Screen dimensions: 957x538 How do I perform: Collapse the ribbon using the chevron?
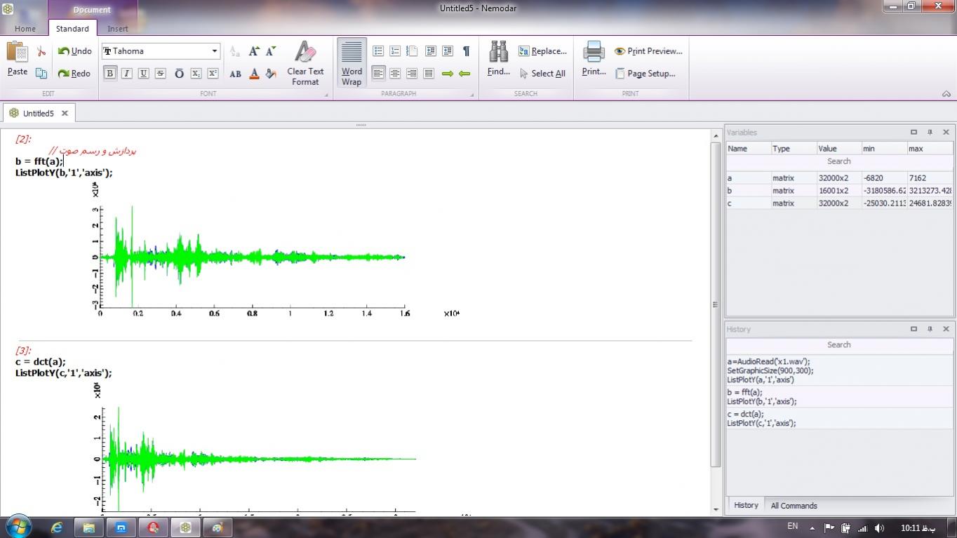tap(946, 94)
